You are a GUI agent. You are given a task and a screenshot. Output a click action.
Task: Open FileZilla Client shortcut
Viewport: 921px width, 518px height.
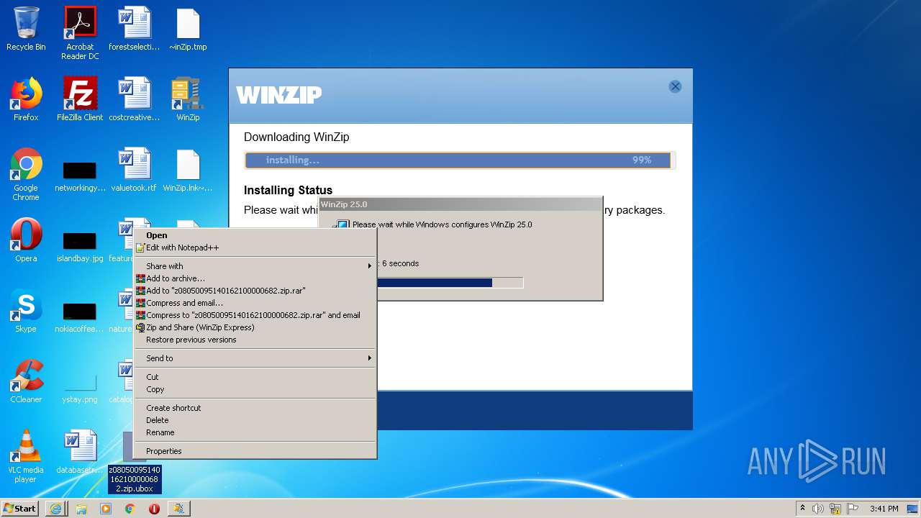point(80,99)
